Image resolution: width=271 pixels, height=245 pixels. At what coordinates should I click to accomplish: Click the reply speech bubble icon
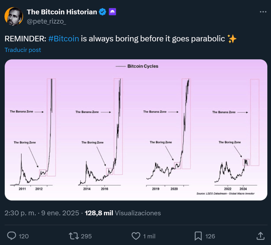coord(12,236)
